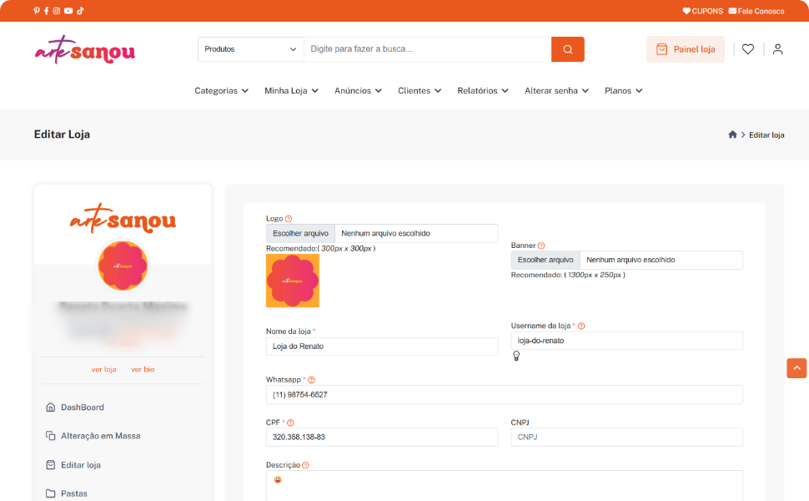Focus the search field 'Digite para fazer a busca'
The width and height of the screenshot is (809, 501).
click(x=428, y=49)
